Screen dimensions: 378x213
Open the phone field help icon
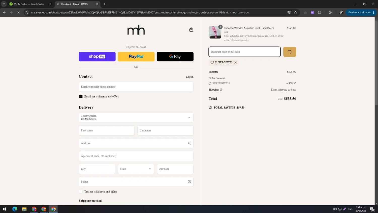pyautogui.click(x=189, y=182)
